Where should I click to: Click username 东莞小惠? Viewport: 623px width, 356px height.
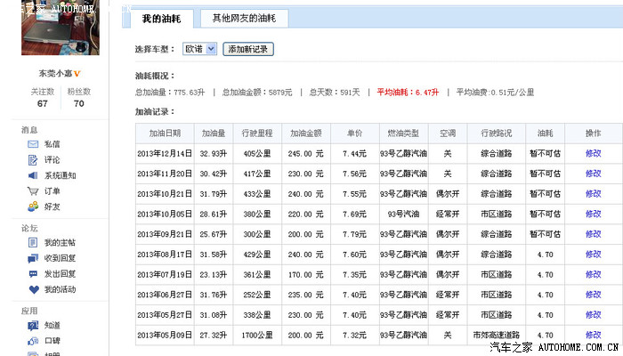pos(55,73)
